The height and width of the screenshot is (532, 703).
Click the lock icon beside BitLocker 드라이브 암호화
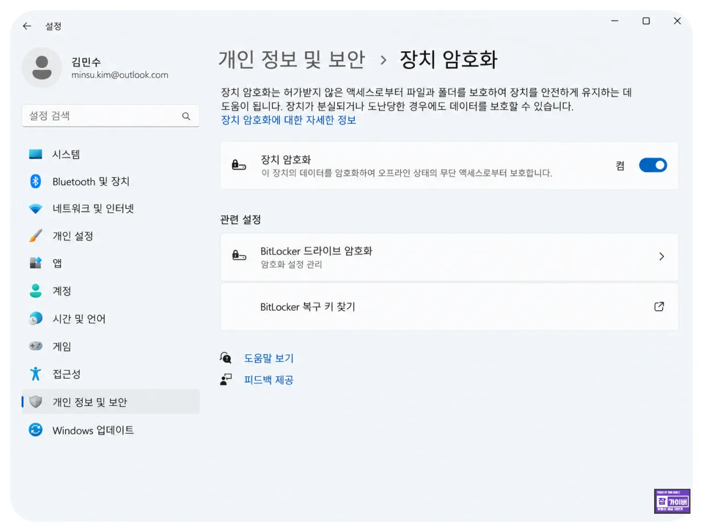pyautogui.click(x=239, y=256)
